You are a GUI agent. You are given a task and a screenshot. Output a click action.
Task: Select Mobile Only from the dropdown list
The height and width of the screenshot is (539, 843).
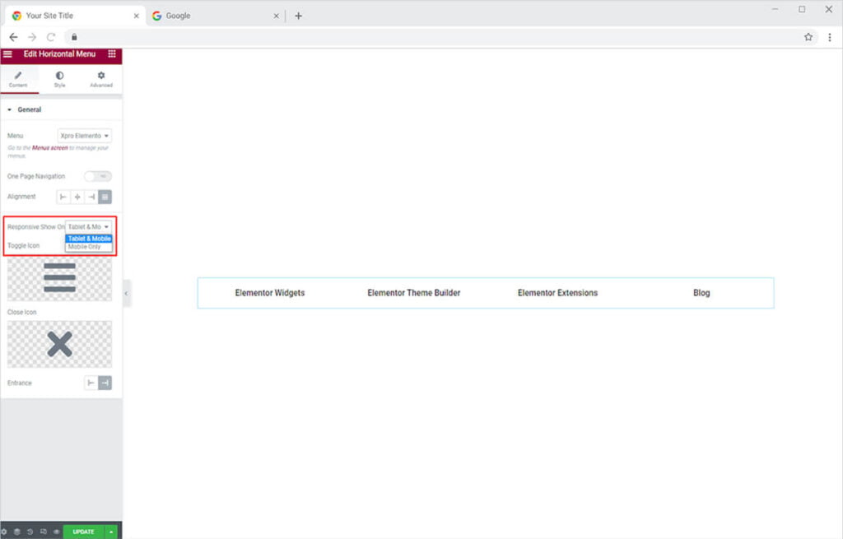tap(85, 247)
